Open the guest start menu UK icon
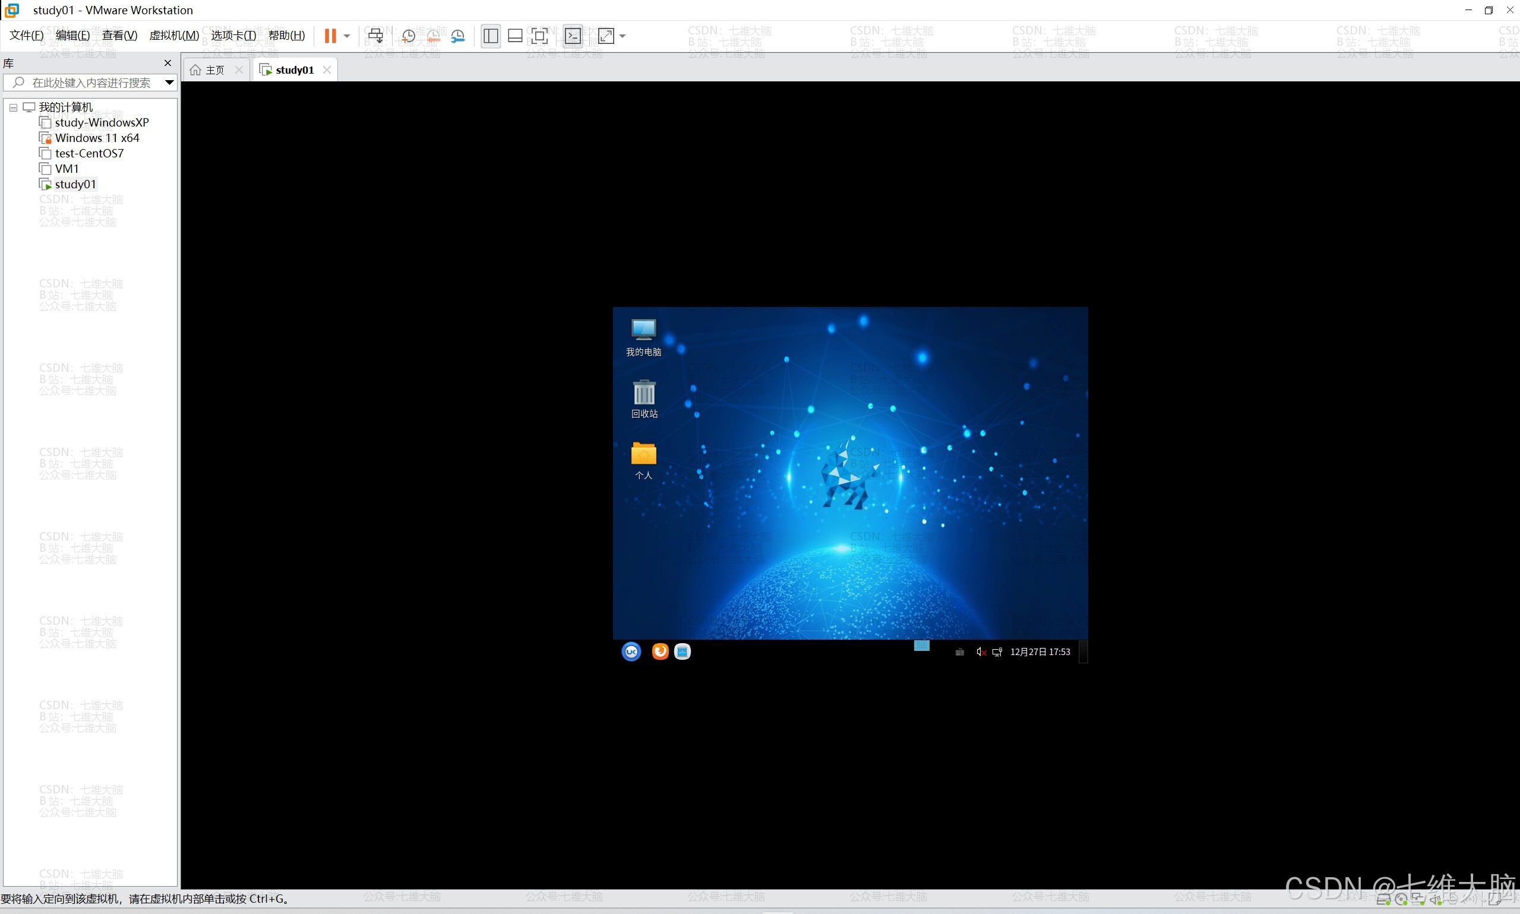 [631, 651]
